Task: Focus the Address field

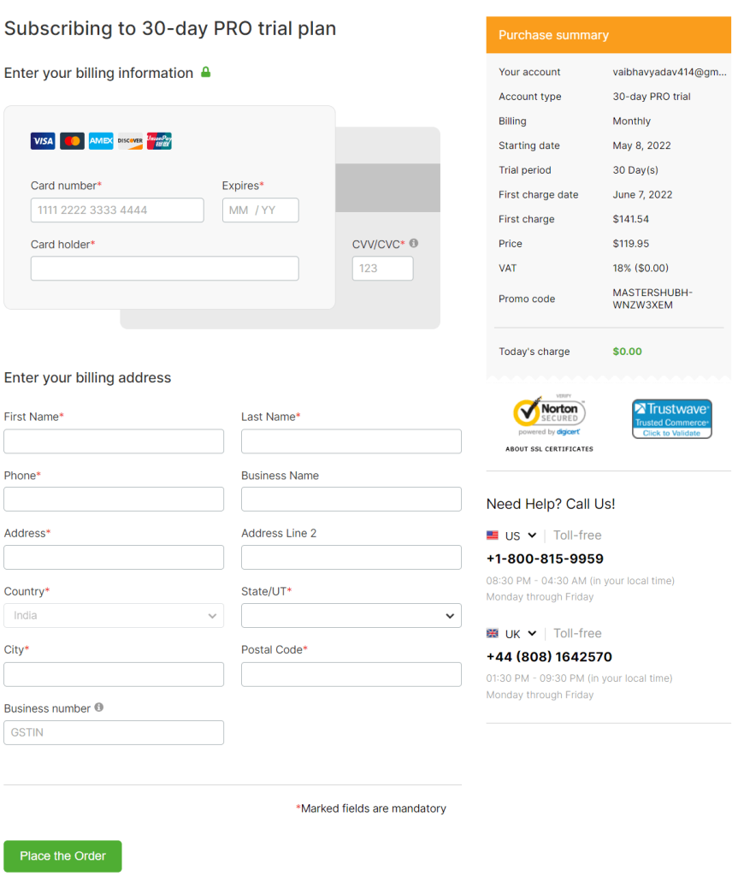Action: point(114,558)
